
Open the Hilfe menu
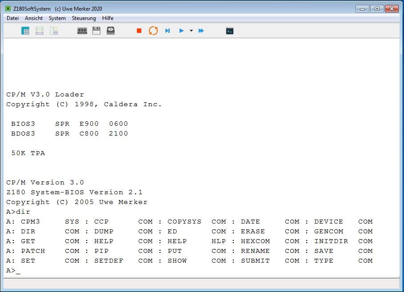click(108, 18)
